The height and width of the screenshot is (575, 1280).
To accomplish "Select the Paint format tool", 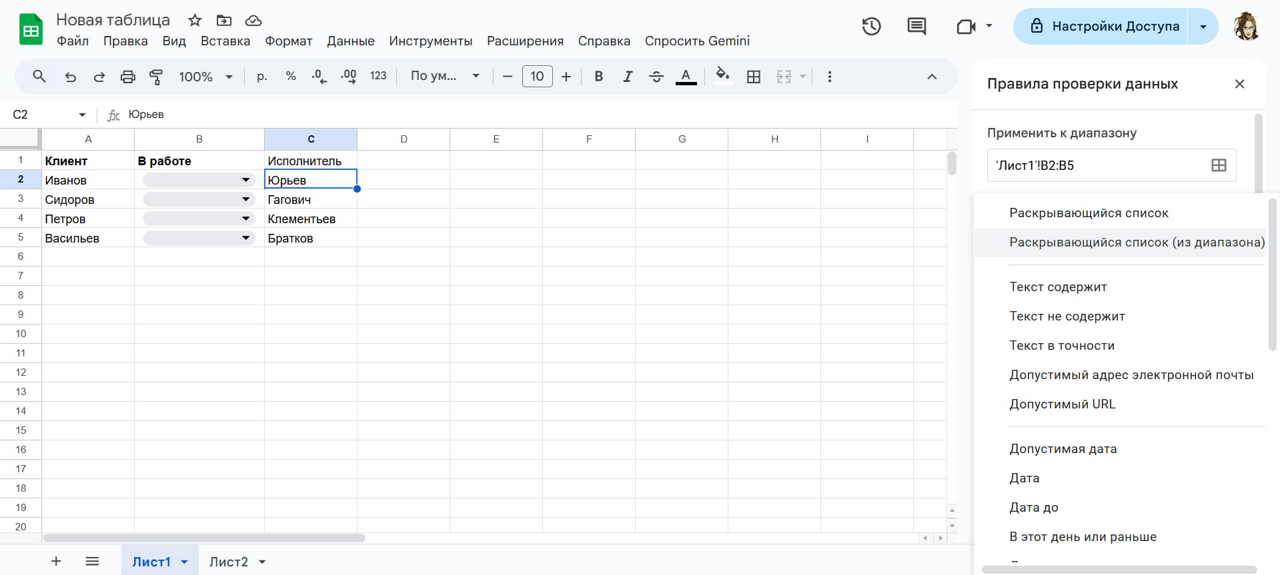I will pos(156,77).
